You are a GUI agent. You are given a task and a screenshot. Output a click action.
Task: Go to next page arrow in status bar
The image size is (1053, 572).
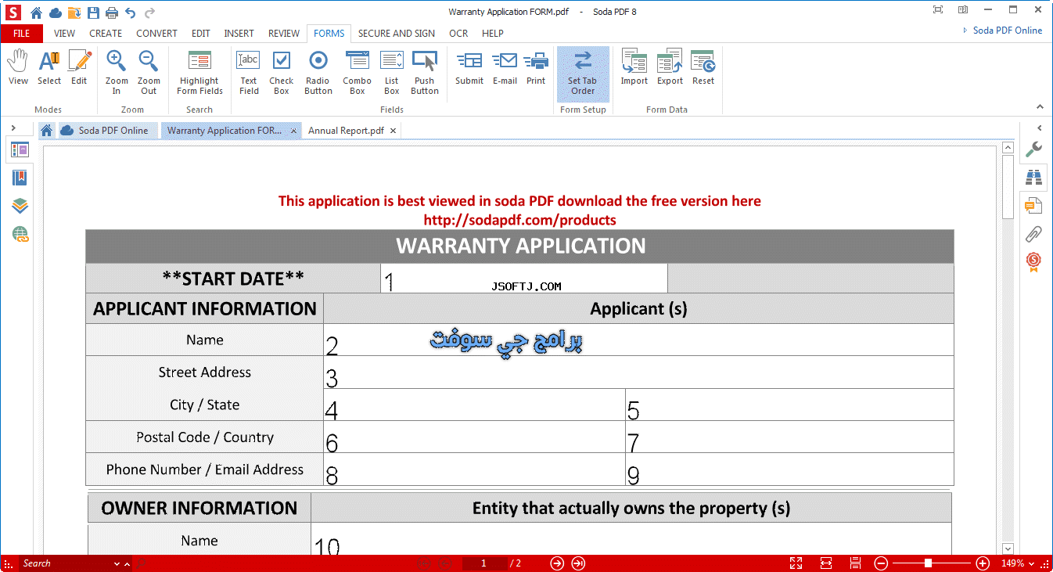pos(557,563)
